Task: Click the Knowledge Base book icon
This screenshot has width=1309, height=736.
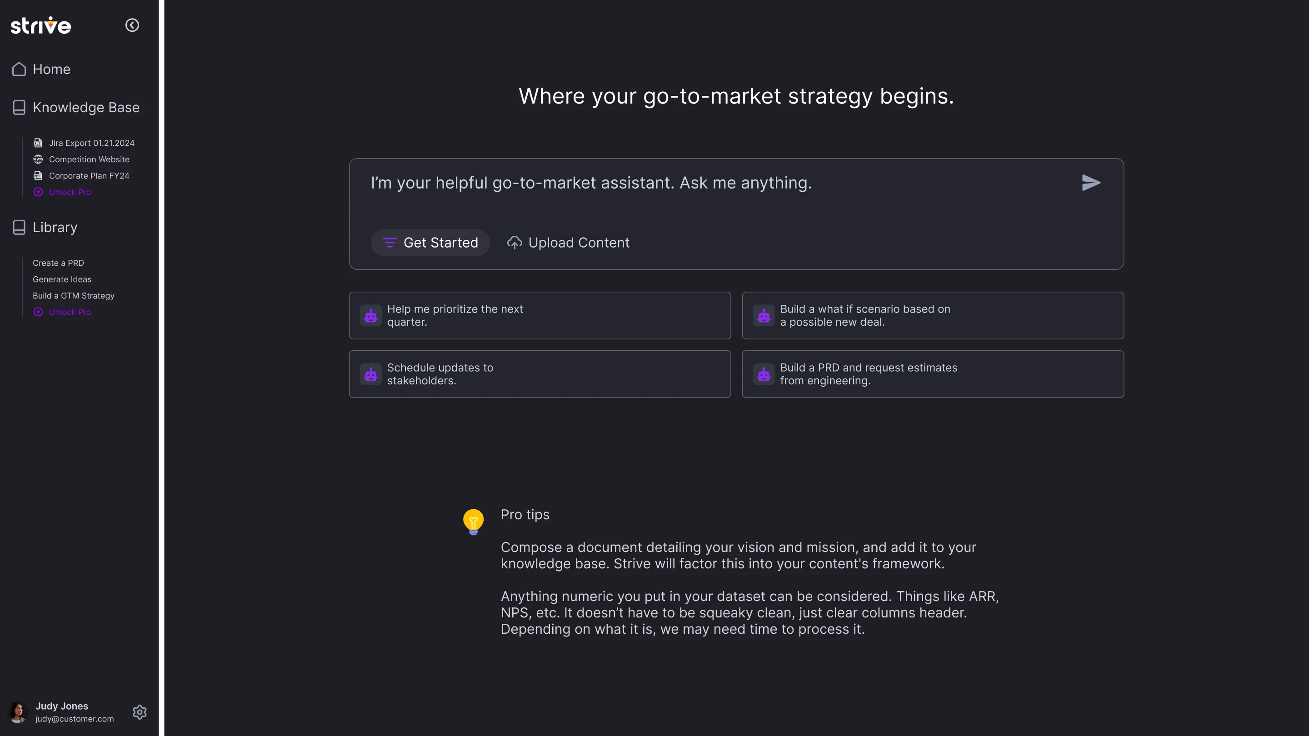Action: [x=19, y=107]
